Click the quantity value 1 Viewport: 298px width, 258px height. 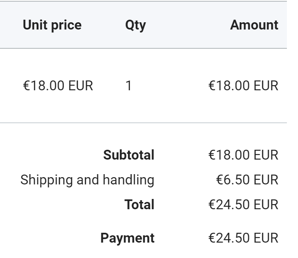(129, 86)
